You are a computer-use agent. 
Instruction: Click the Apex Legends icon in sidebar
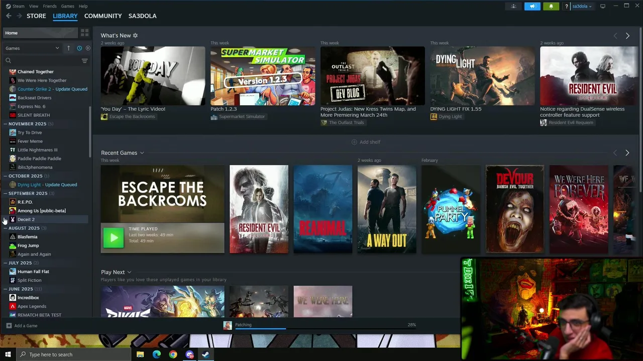point(13,306)
